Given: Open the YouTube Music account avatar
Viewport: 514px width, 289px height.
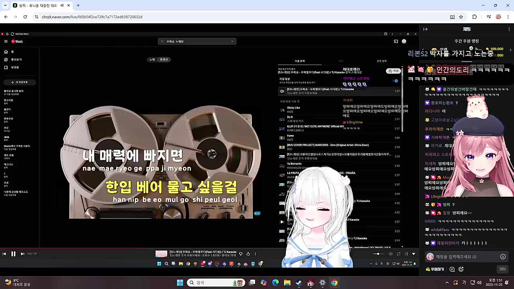Looking at the screenshot, I should click(404, 41).
